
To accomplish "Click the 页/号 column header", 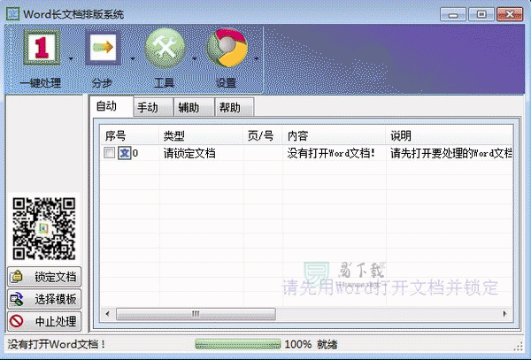I will click(x=263, y=135).
